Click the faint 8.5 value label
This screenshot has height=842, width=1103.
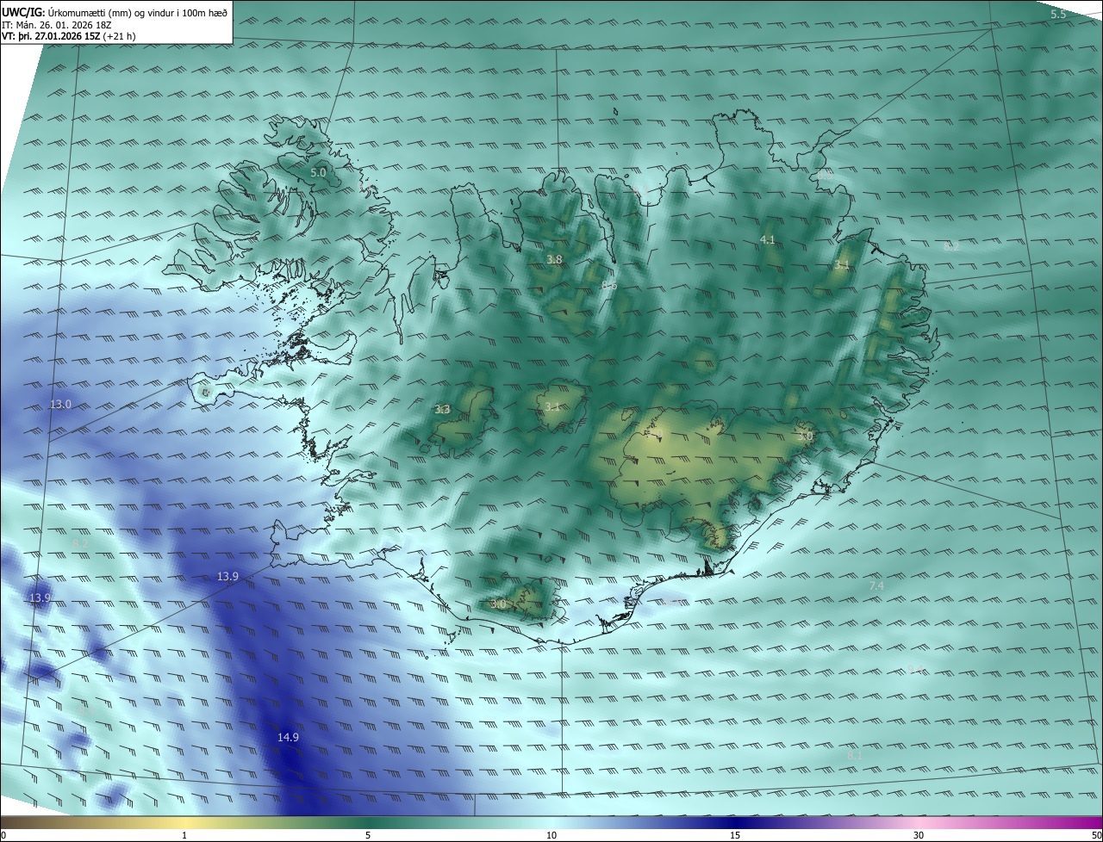pos(825,175)
